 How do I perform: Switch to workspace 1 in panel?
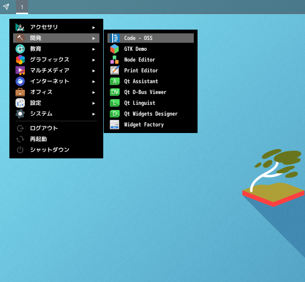coord(22,7)
